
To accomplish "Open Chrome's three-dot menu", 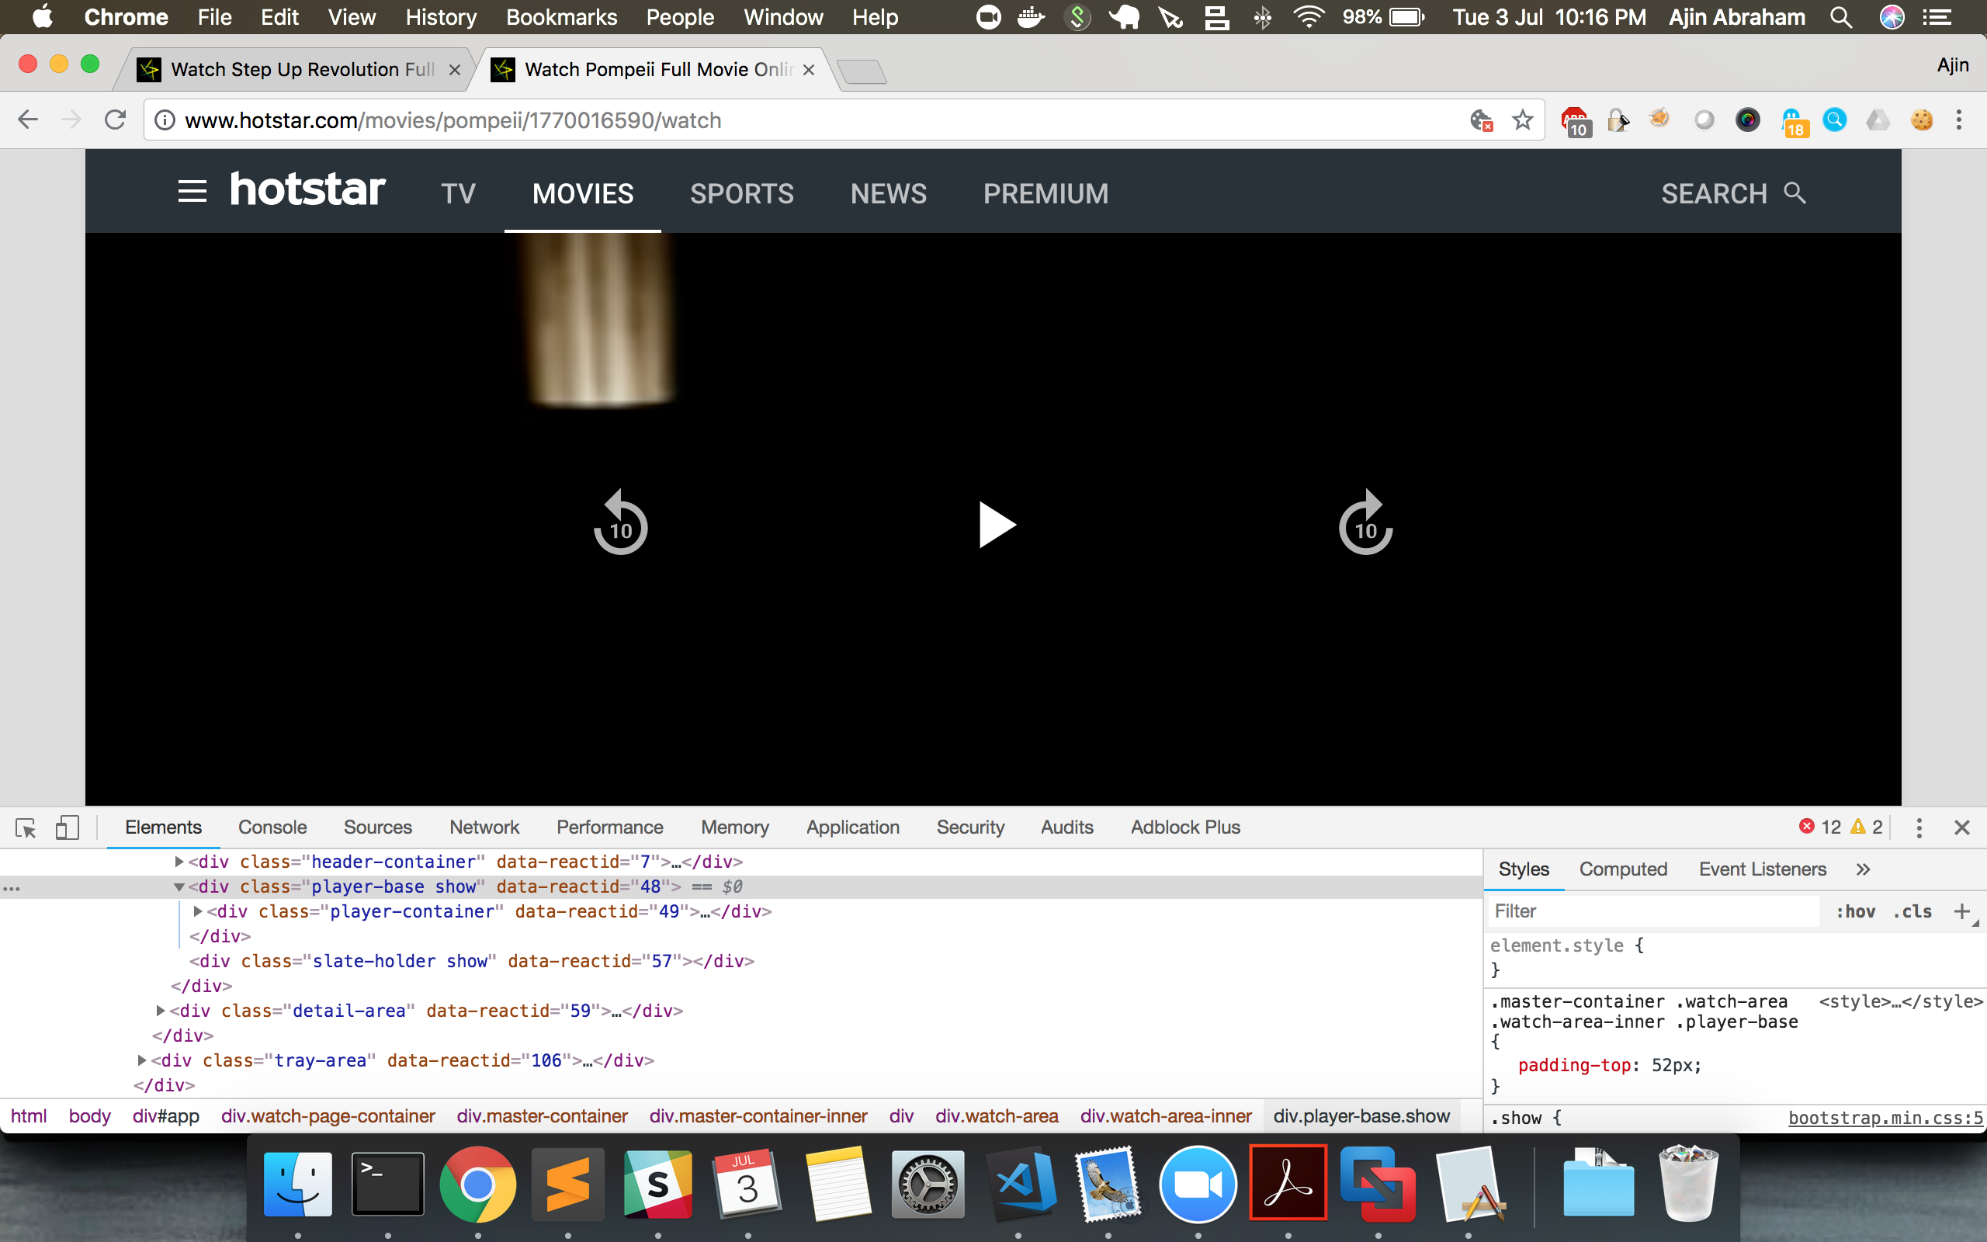I will click(x=1959, y=120).
